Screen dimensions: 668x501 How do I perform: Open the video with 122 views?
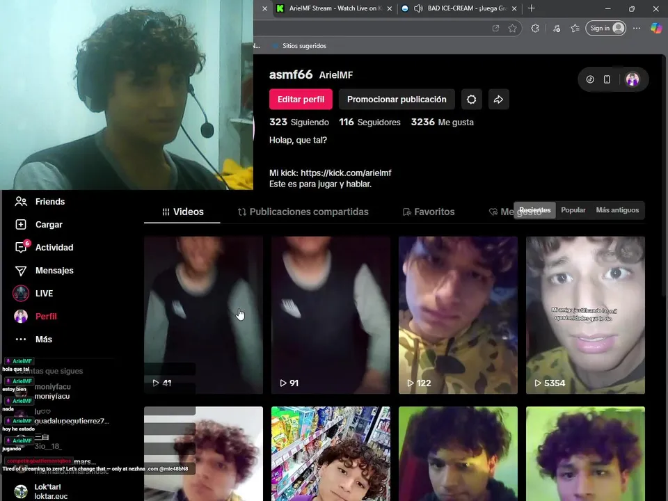[x=458, y=315]
